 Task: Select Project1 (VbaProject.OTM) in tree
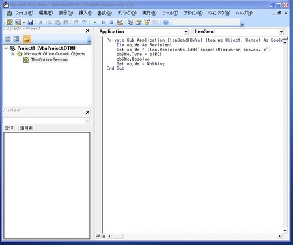point(46,48)
